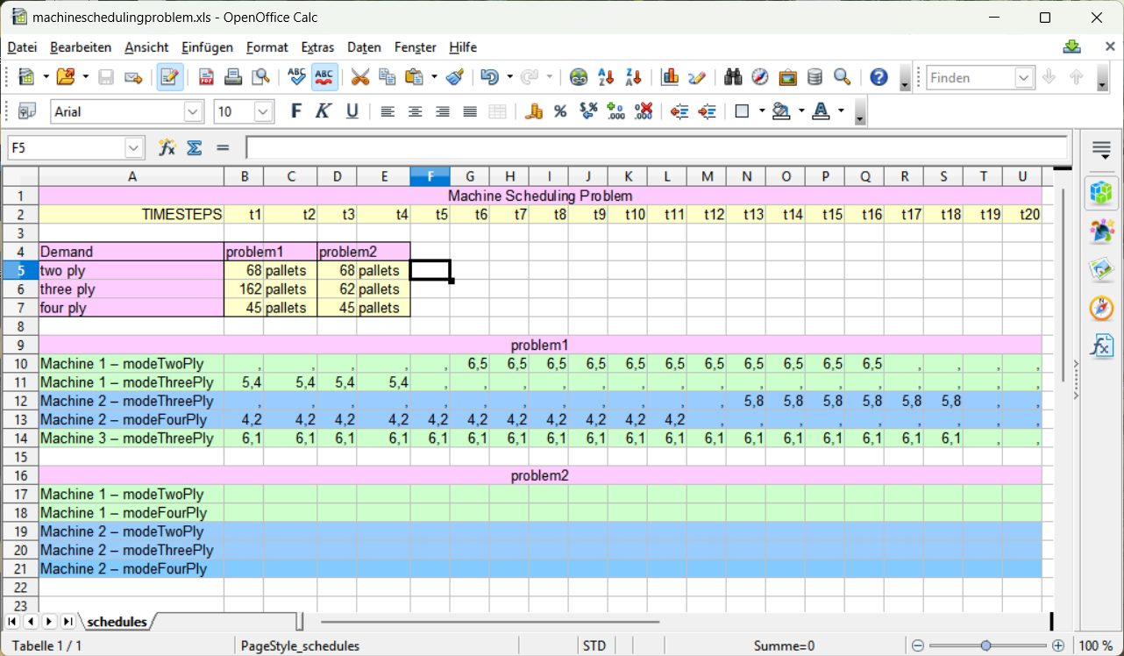Viewport: 1124px width, 656px height.
Task: Click the Export as PDF icon
Action: click(206, 77)
